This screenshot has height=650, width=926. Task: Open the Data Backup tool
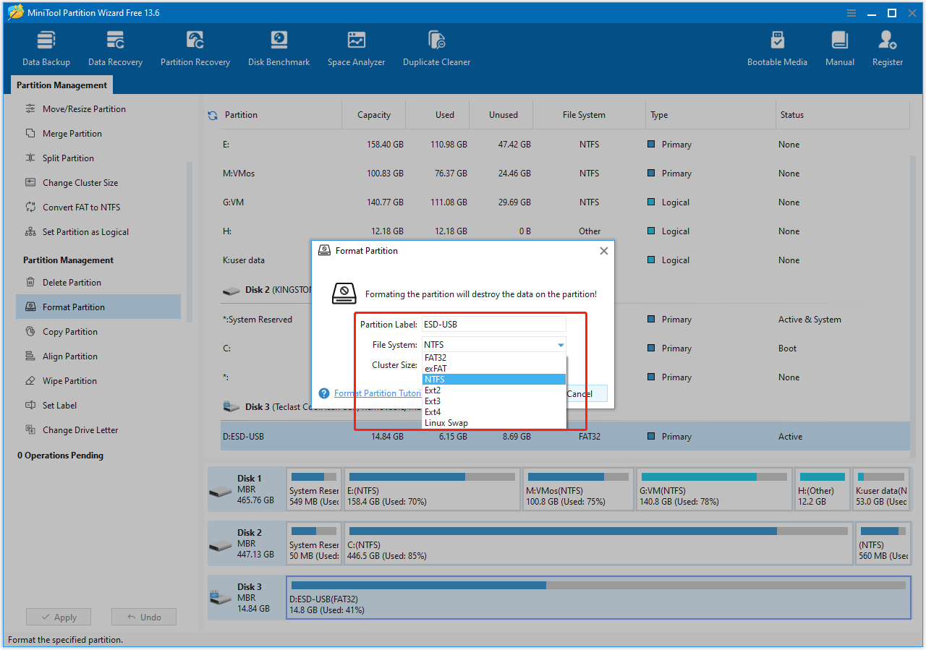(x=46, y=46)
